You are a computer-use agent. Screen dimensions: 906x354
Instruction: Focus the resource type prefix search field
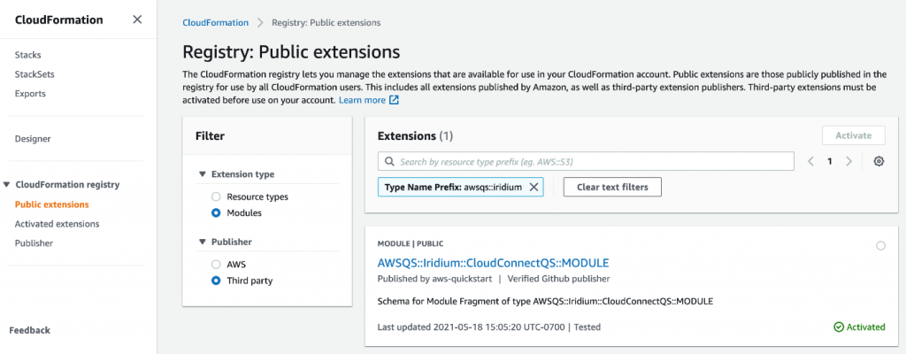point(593,162)
